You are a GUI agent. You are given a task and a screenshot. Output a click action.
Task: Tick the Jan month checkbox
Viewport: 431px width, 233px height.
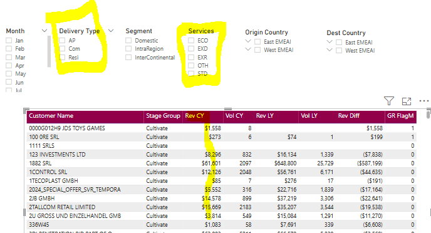(9, 40)
